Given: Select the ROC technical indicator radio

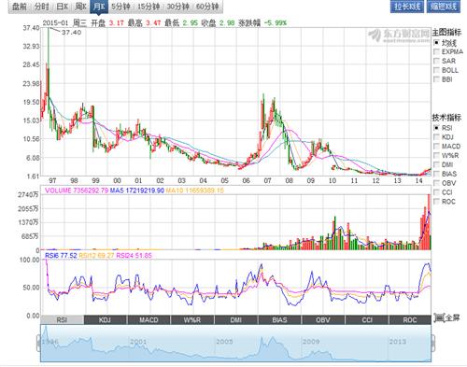Looking at the screenshot, I should [437, 202].
